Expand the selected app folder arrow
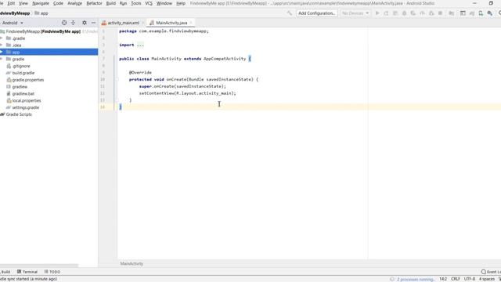 pyautogui.click(x=2, y=52)
